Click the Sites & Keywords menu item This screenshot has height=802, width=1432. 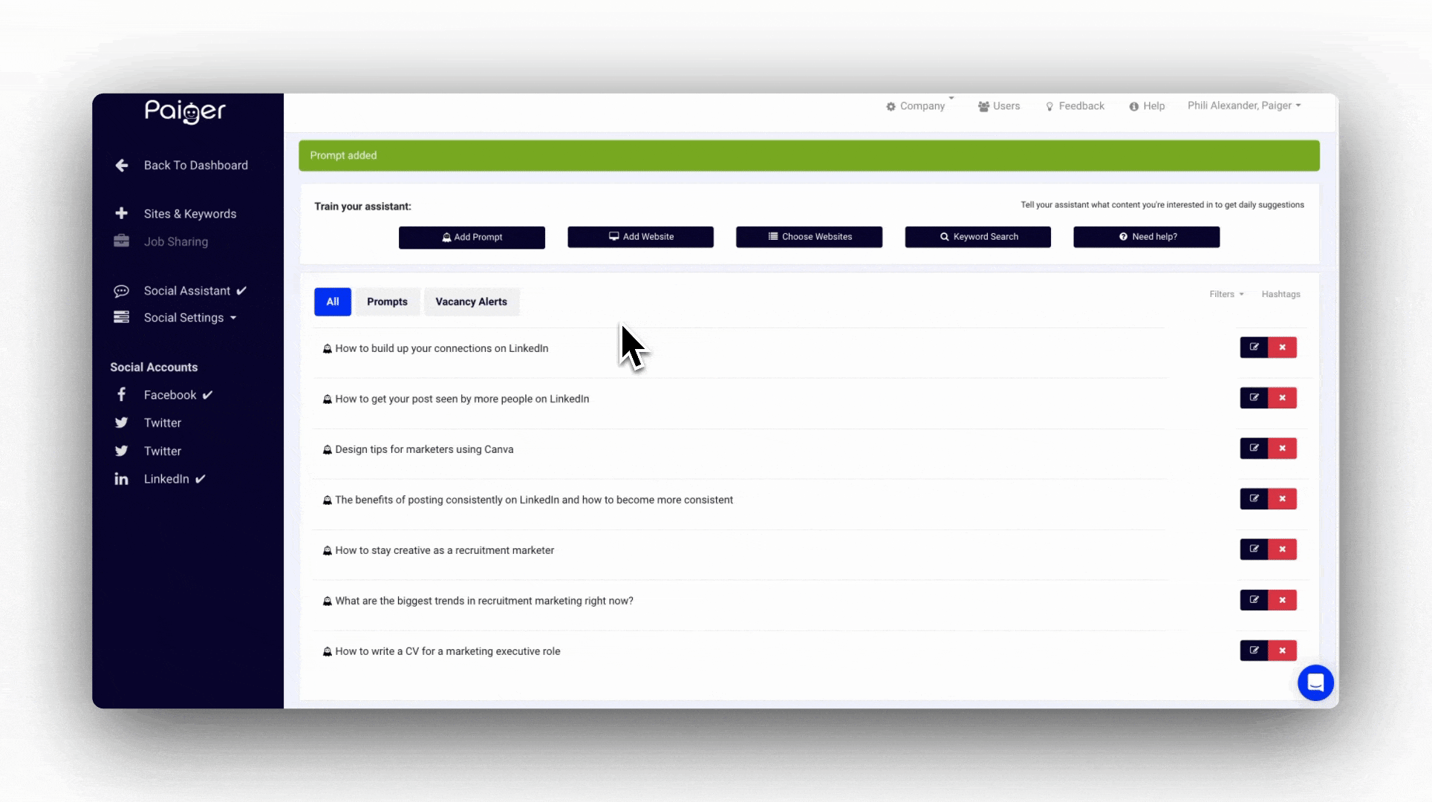click(190, 213)
